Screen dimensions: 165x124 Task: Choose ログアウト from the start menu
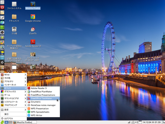point(13,118)
